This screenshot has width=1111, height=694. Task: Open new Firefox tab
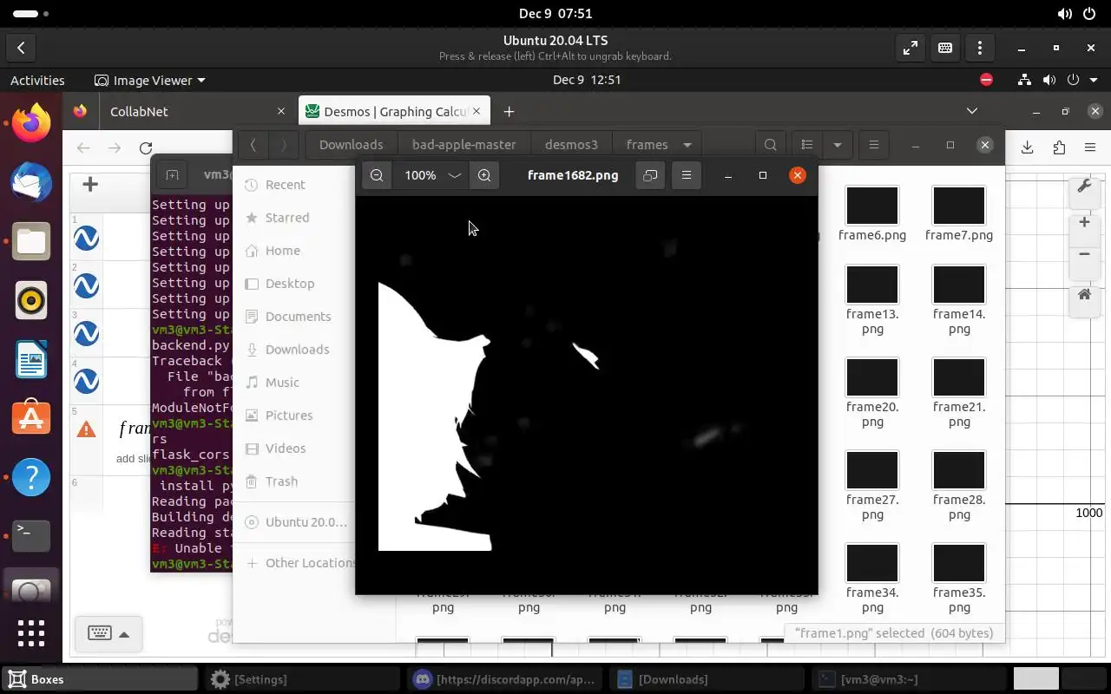[509, 111]
